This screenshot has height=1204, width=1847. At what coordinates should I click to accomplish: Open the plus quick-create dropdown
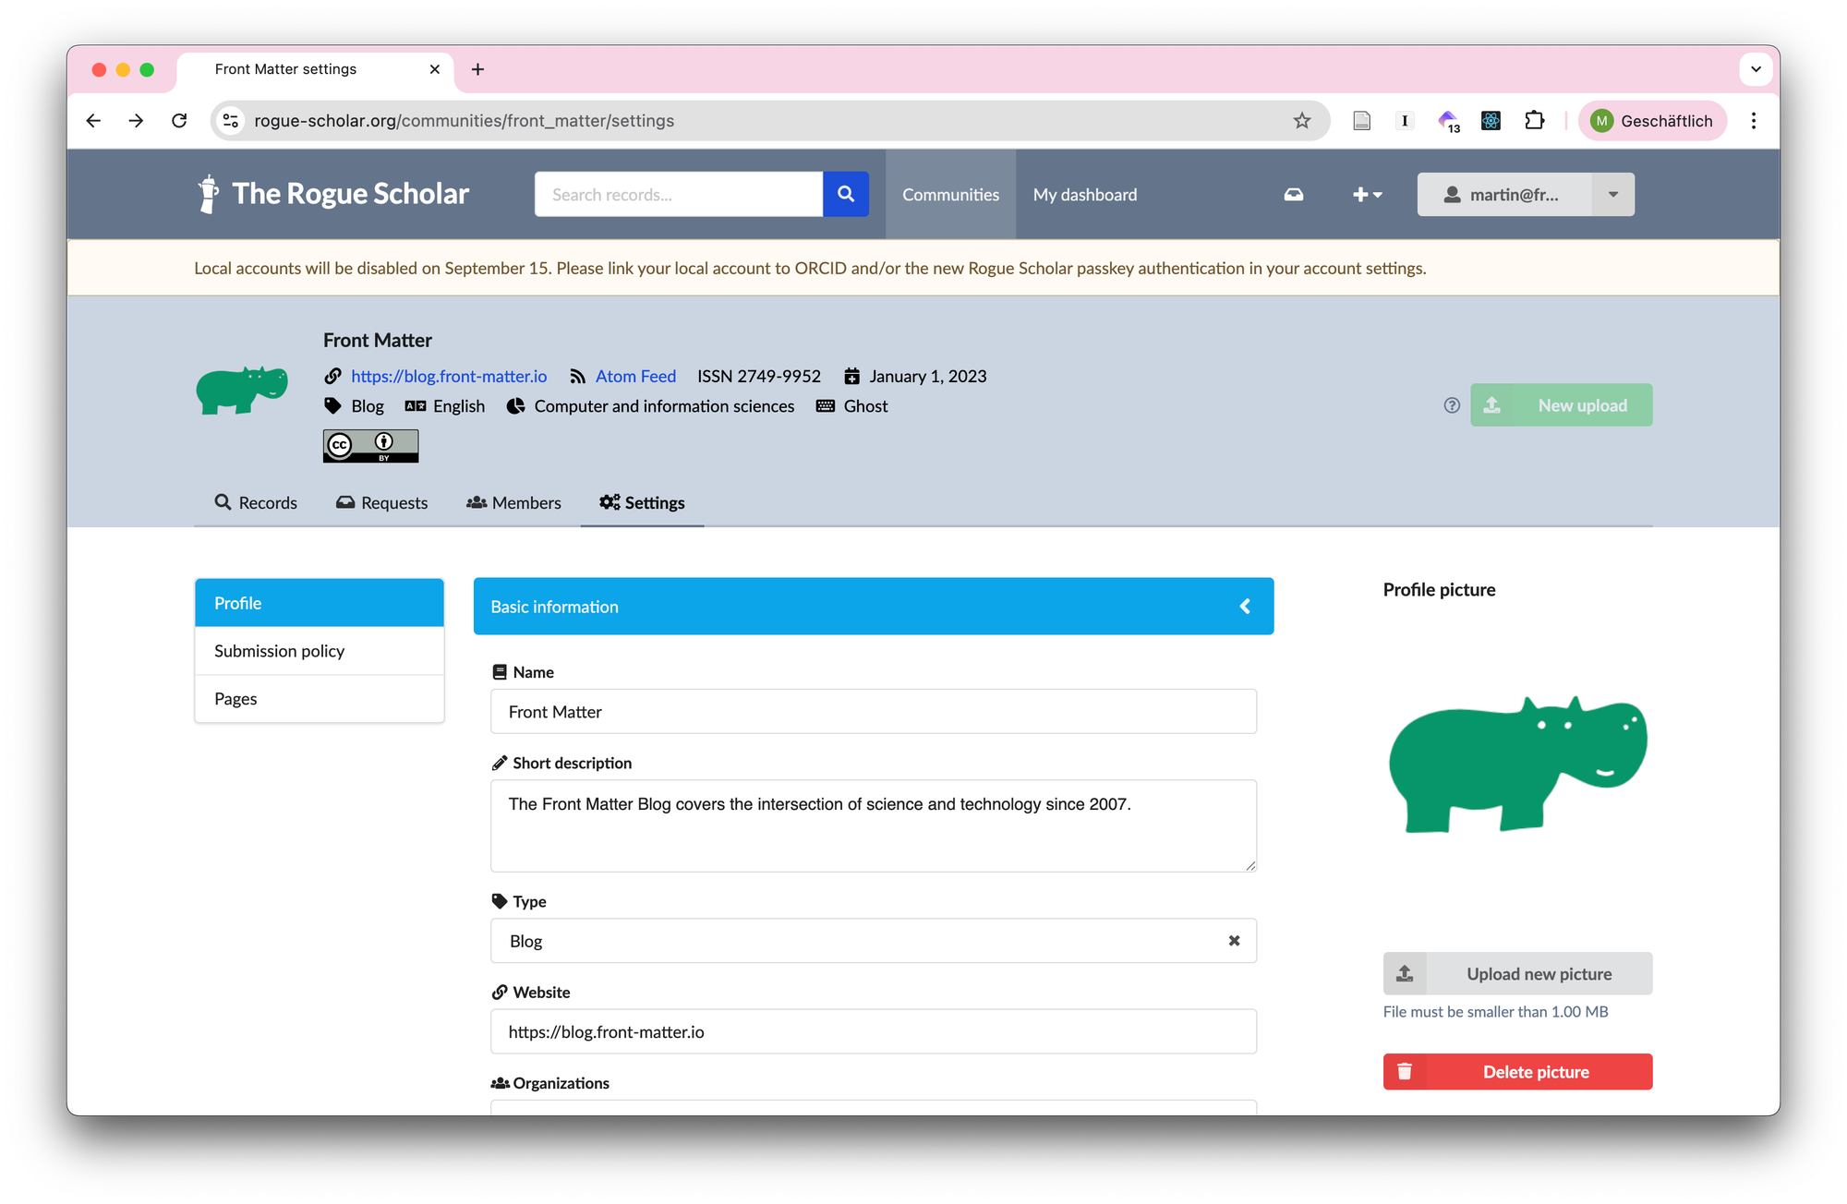[x=1367, y=195]
